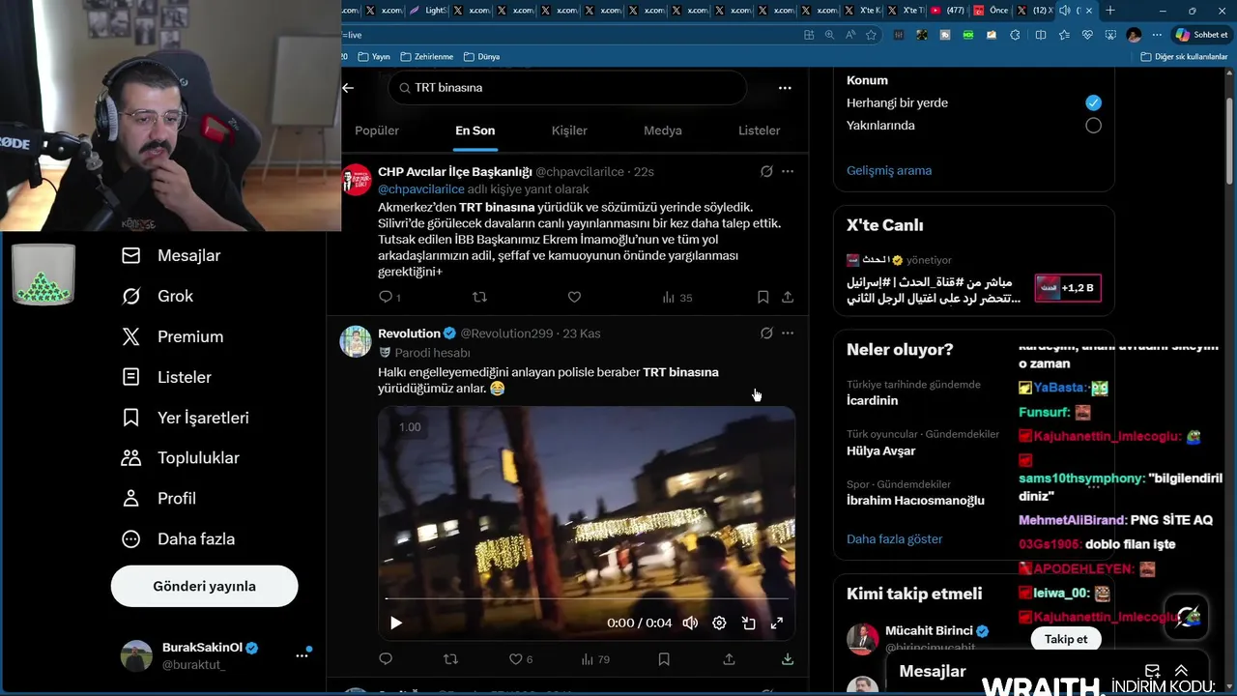Open the Revolution account name

click(409, 333)
